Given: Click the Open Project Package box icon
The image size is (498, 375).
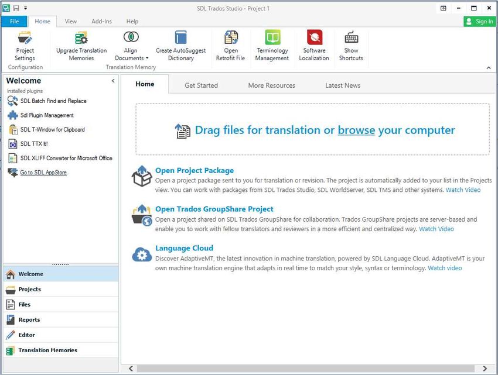Looking at the screenshot, I should [x=142, y=176].
